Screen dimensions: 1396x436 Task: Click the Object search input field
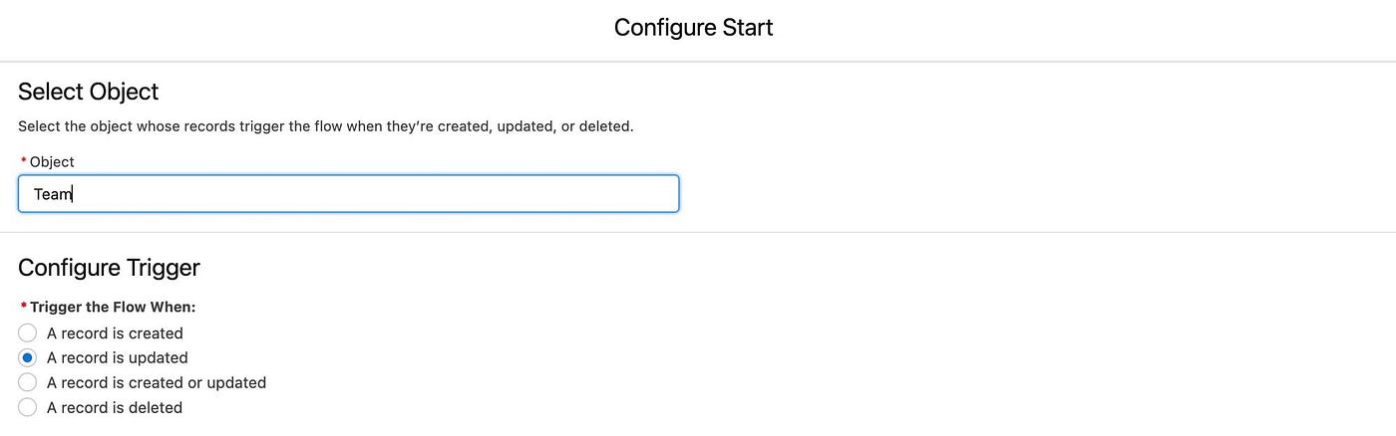point(348,193)
